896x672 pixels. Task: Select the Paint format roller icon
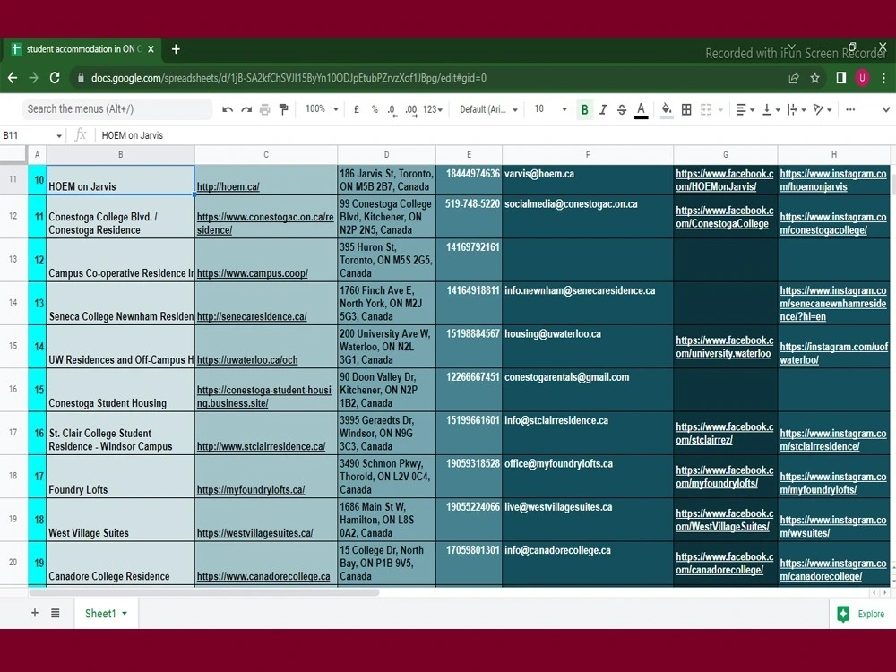(283, 109)
